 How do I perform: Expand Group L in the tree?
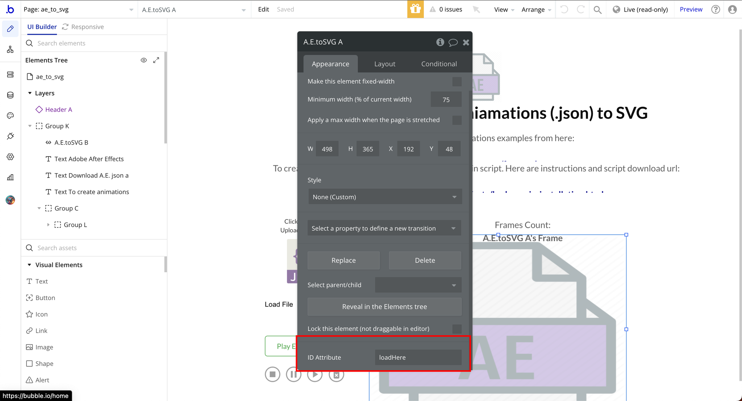pyautogui.click(x=48, y=225)
